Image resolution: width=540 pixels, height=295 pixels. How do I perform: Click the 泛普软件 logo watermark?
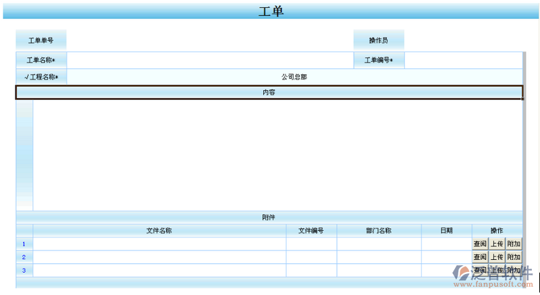click(x=492, y=274)
